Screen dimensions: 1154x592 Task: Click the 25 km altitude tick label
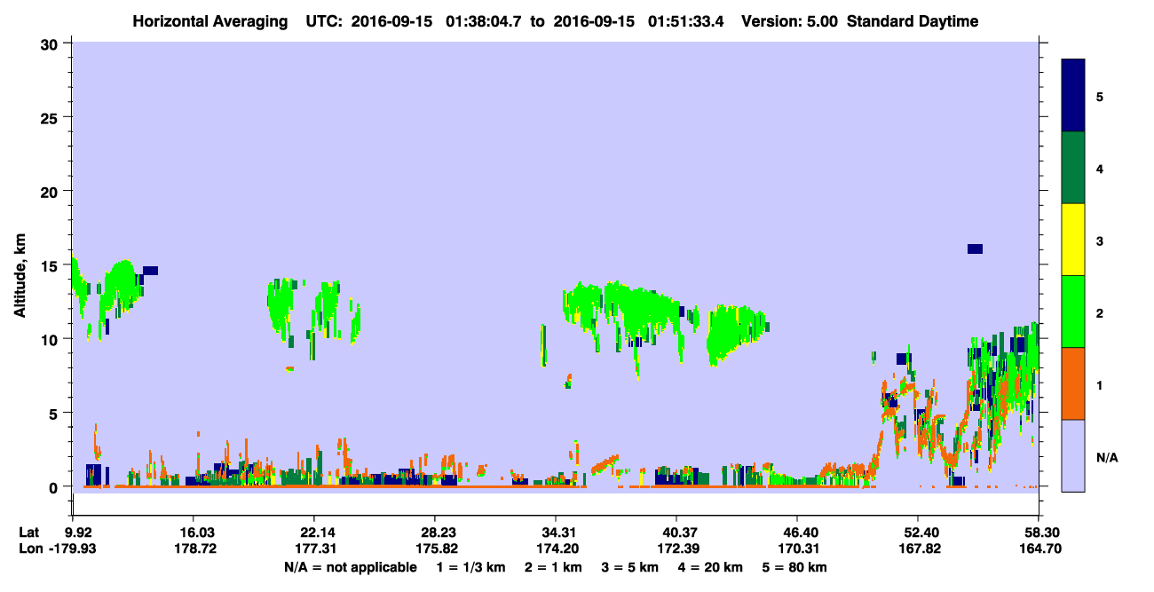click(x=51, y=117)
